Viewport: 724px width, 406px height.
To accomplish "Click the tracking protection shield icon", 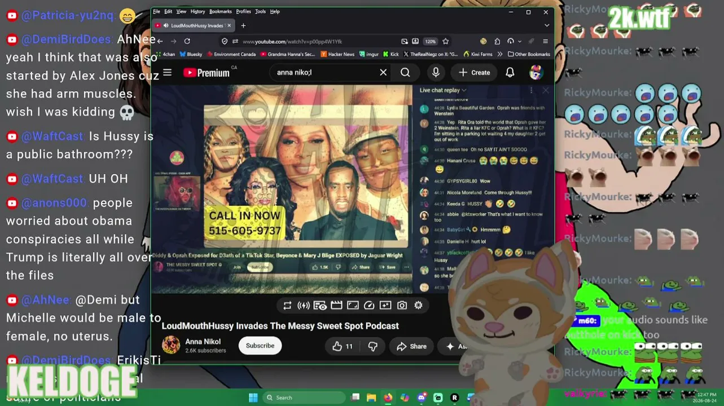I will 225,41.
